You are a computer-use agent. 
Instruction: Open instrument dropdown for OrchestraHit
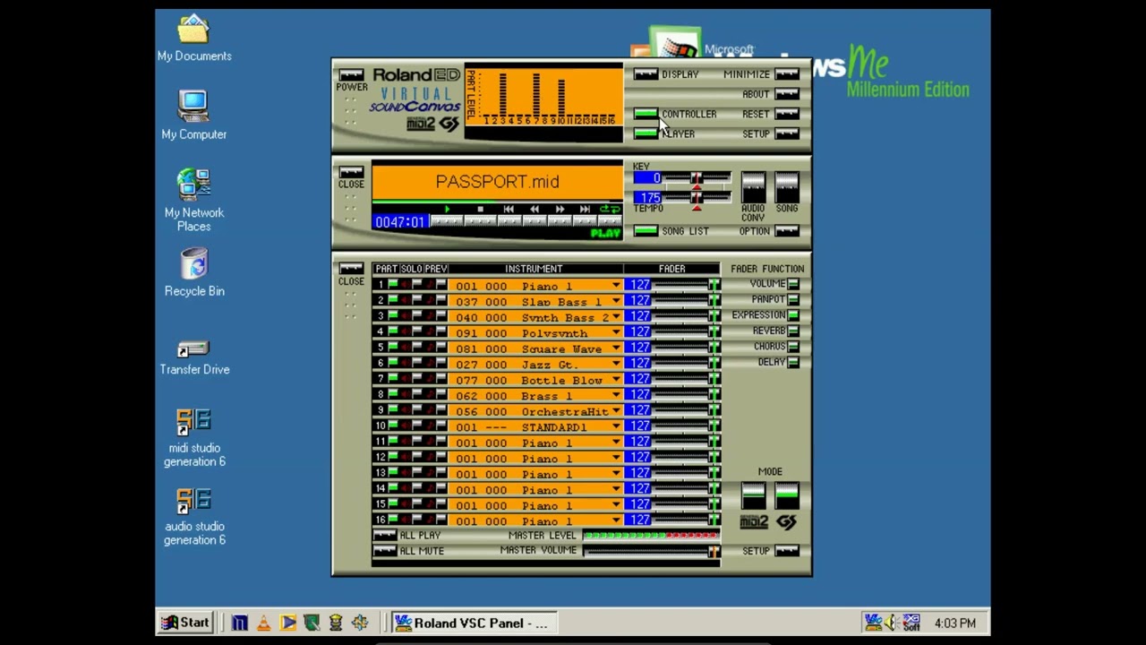click(x=616, y=411)
